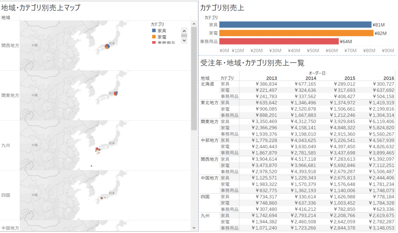Click the ¥90M axis tick label

point(388,51)
